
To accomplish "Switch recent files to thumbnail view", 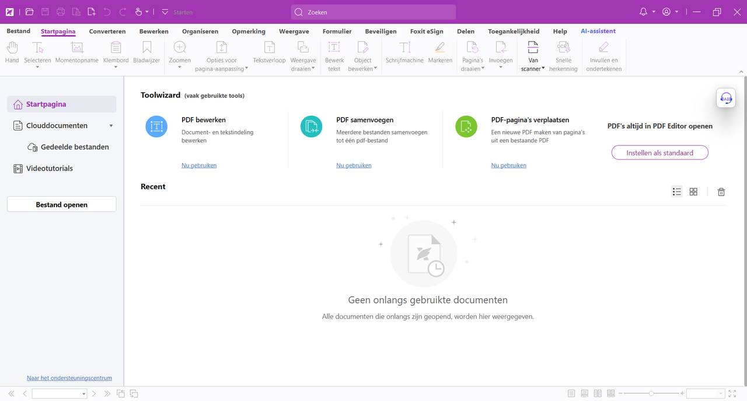I will (x=693, y=192).
